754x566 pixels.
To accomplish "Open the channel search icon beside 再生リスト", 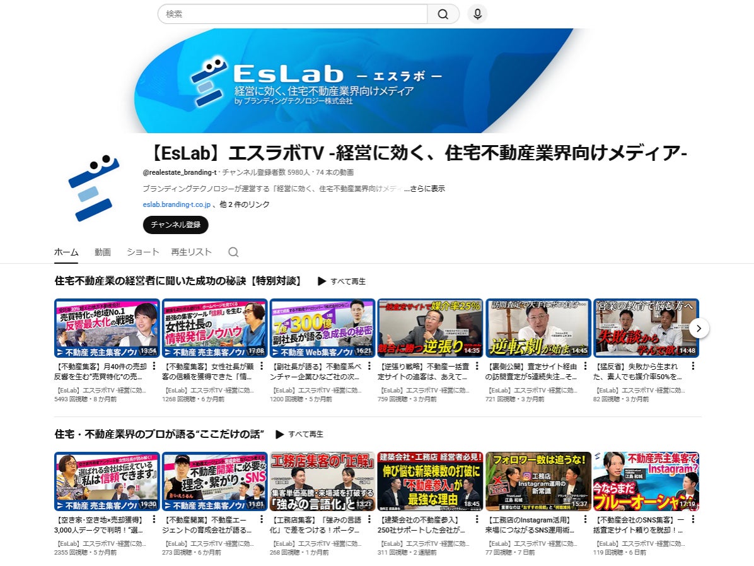I will click(x=233, y=252).
